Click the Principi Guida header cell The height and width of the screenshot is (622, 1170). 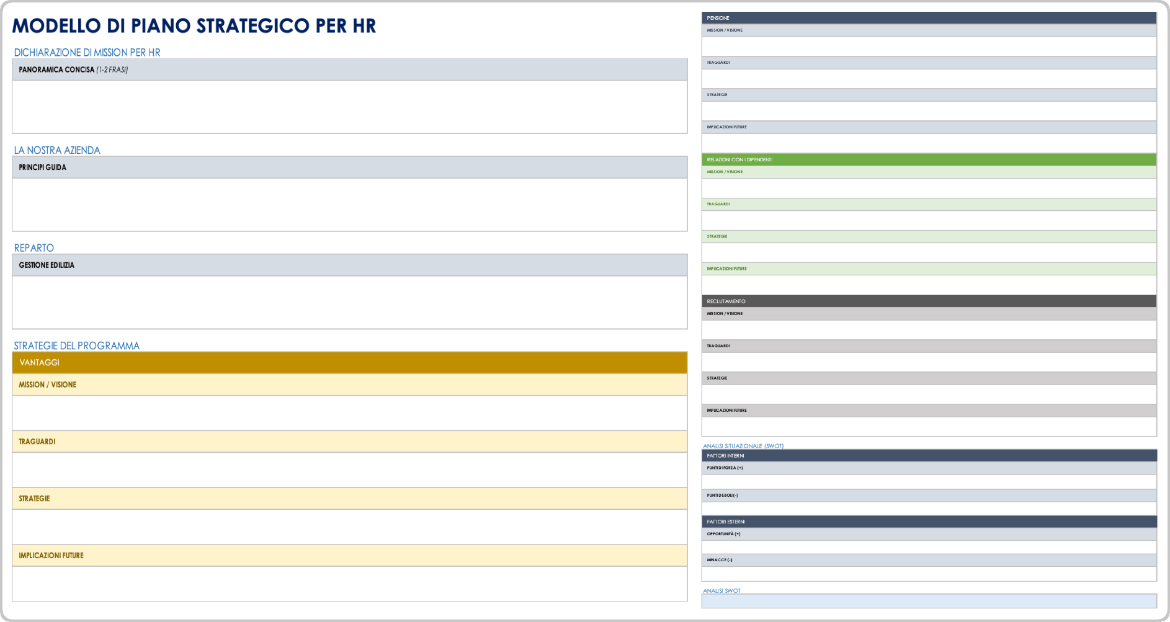click(349, 167)
